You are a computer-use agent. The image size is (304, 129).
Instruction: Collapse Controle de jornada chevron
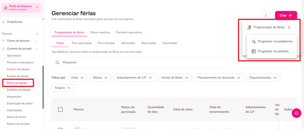tap(37, 49)
